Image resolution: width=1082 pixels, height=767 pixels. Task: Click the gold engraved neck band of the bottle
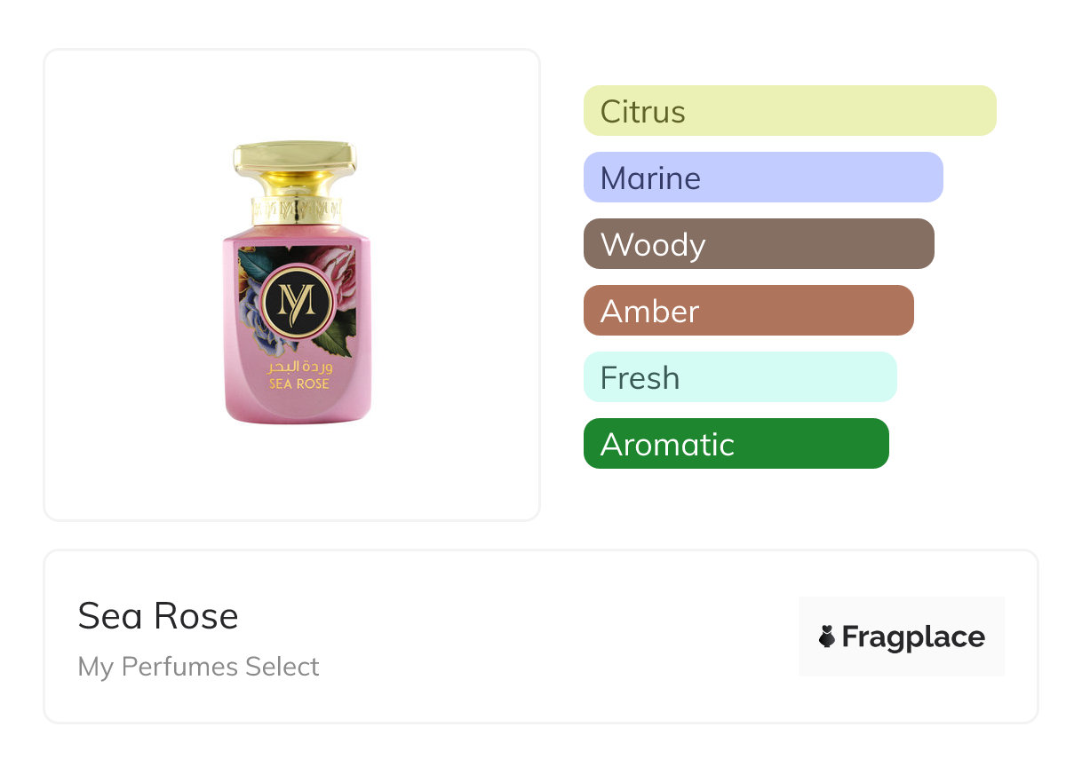295,209
